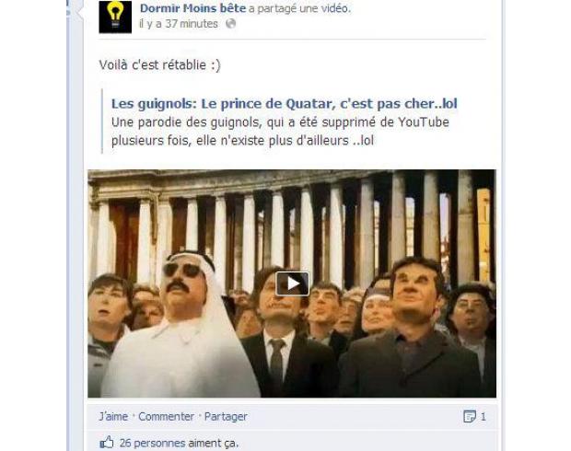
Task: Click the comment count bubble icon
Action: [470, 416]
